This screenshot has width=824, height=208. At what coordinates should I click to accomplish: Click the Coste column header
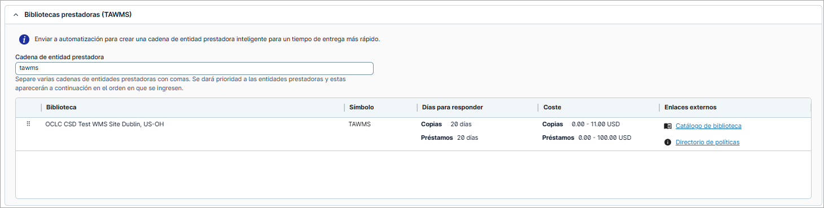pyautogui.click(x=553, y=107)
